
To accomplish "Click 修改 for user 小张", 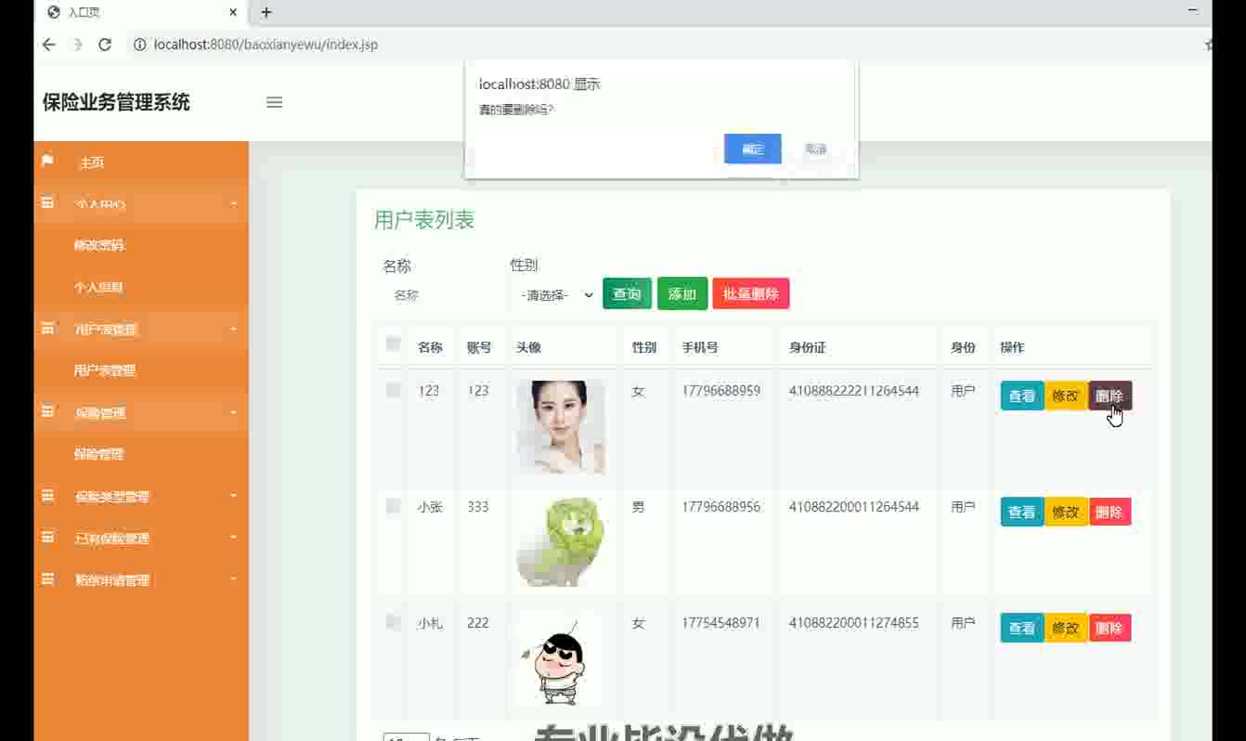I will 1066,512.
